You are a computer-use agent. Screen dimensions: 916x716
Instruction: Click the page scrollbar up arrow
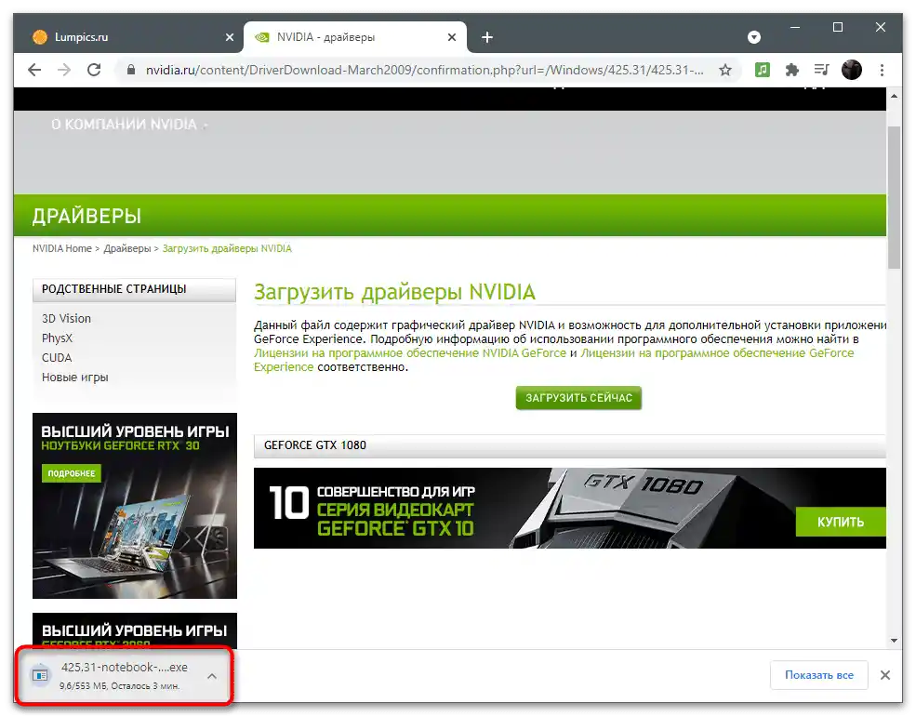pos(894,95)
